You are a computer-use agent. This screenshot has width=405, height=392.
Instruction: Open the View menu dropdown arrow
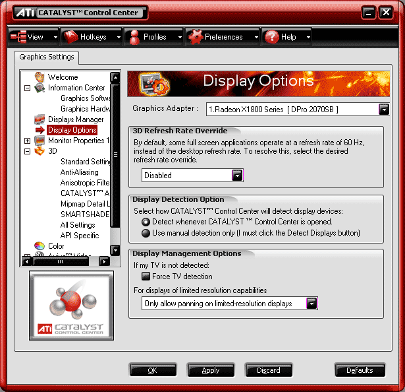tap(55, 37)
